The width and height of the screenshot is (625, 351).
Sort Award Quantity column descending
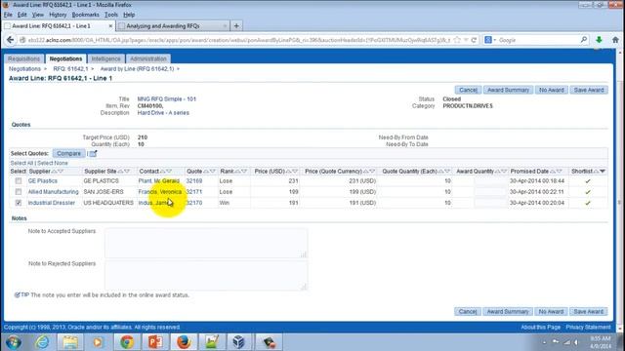504,172
